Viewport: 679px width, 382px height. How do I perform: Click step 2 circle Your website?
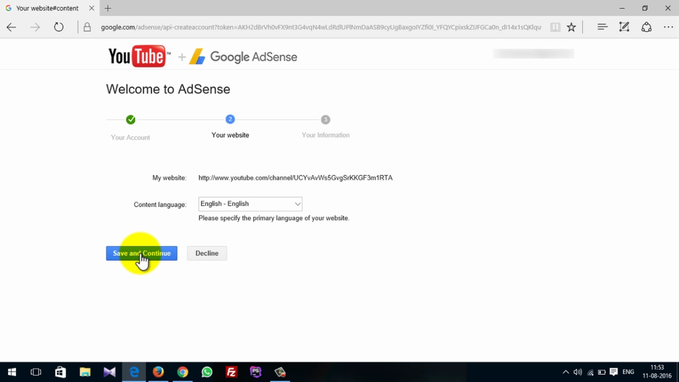pyautogui.click(x=230, y=119)
